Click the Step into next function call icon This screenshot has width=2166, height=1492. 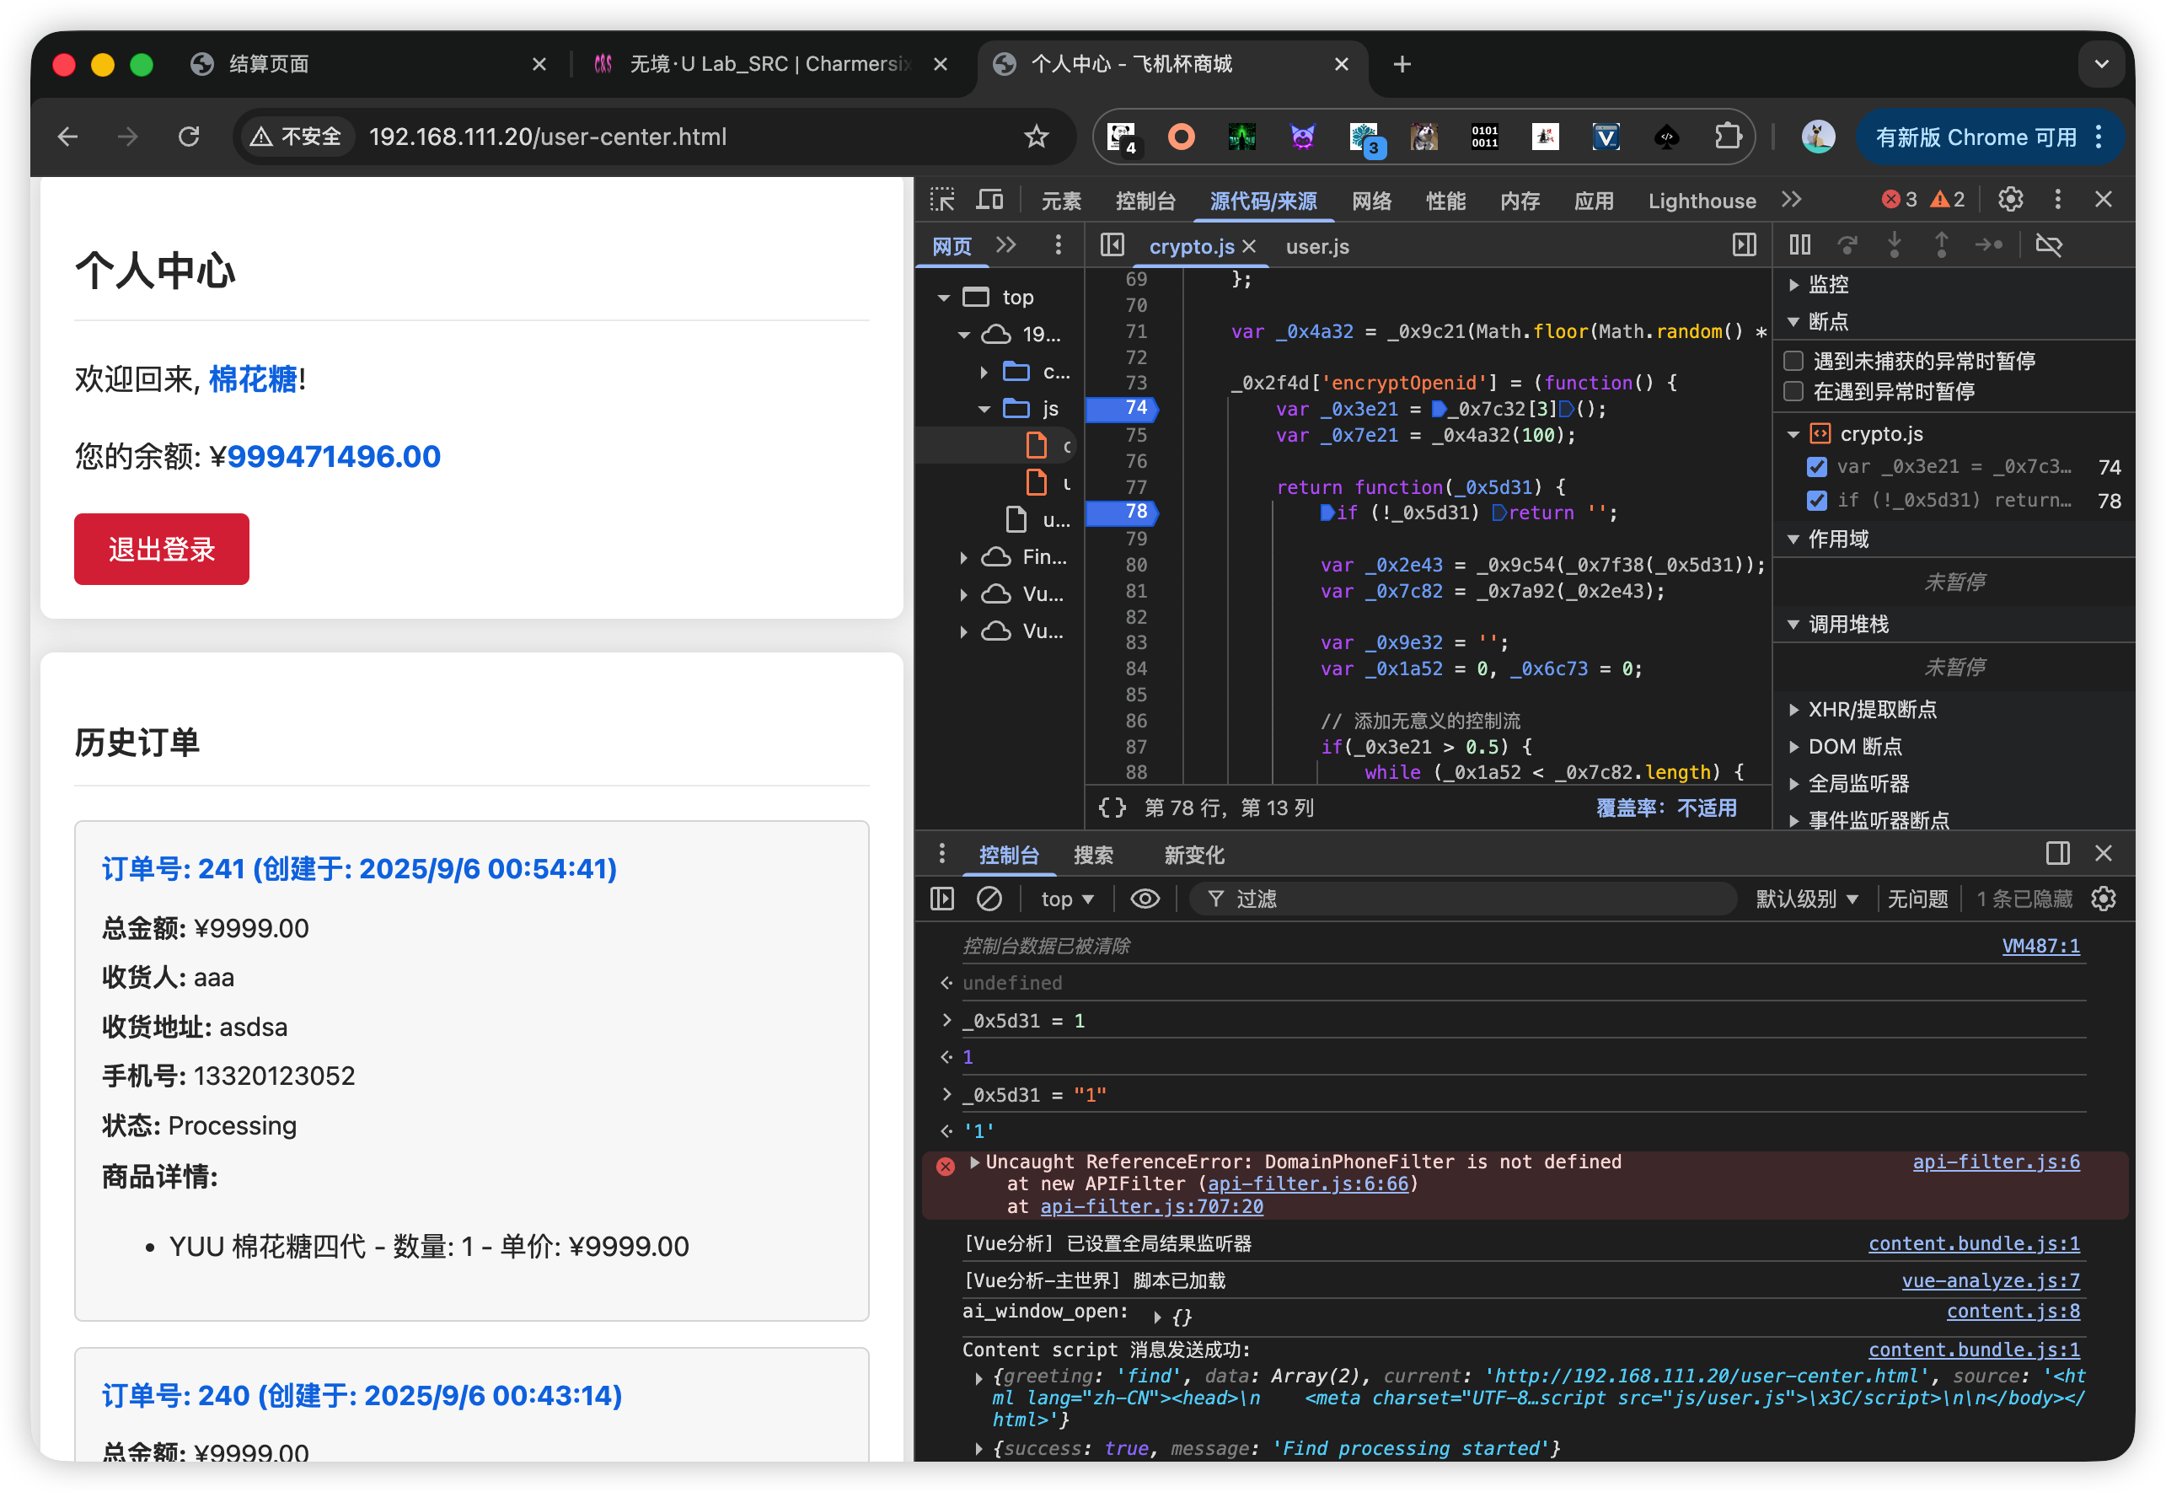[x=1895, y=244]
